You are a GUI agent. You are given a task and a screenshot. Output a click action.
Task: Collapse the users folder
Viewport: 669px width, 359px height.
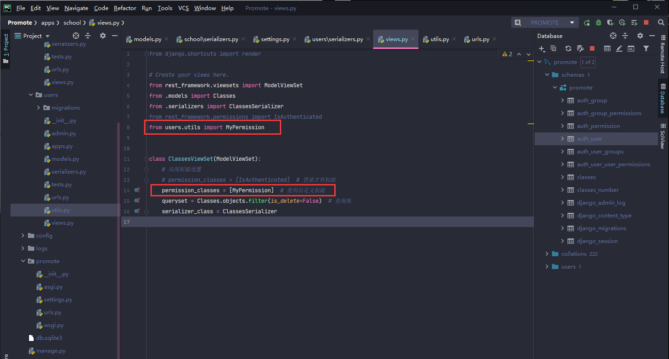point(31,95)
